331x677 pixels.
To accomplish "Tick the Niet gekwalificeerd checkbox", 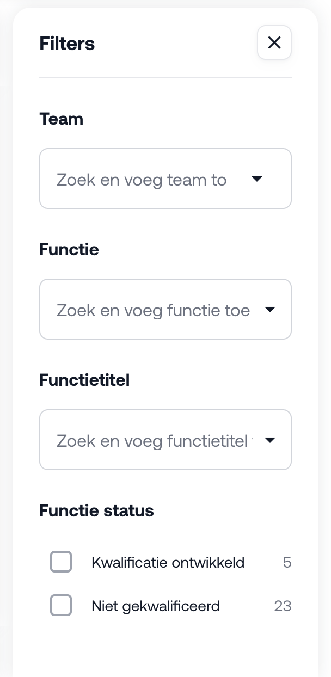I will [61, 605].
